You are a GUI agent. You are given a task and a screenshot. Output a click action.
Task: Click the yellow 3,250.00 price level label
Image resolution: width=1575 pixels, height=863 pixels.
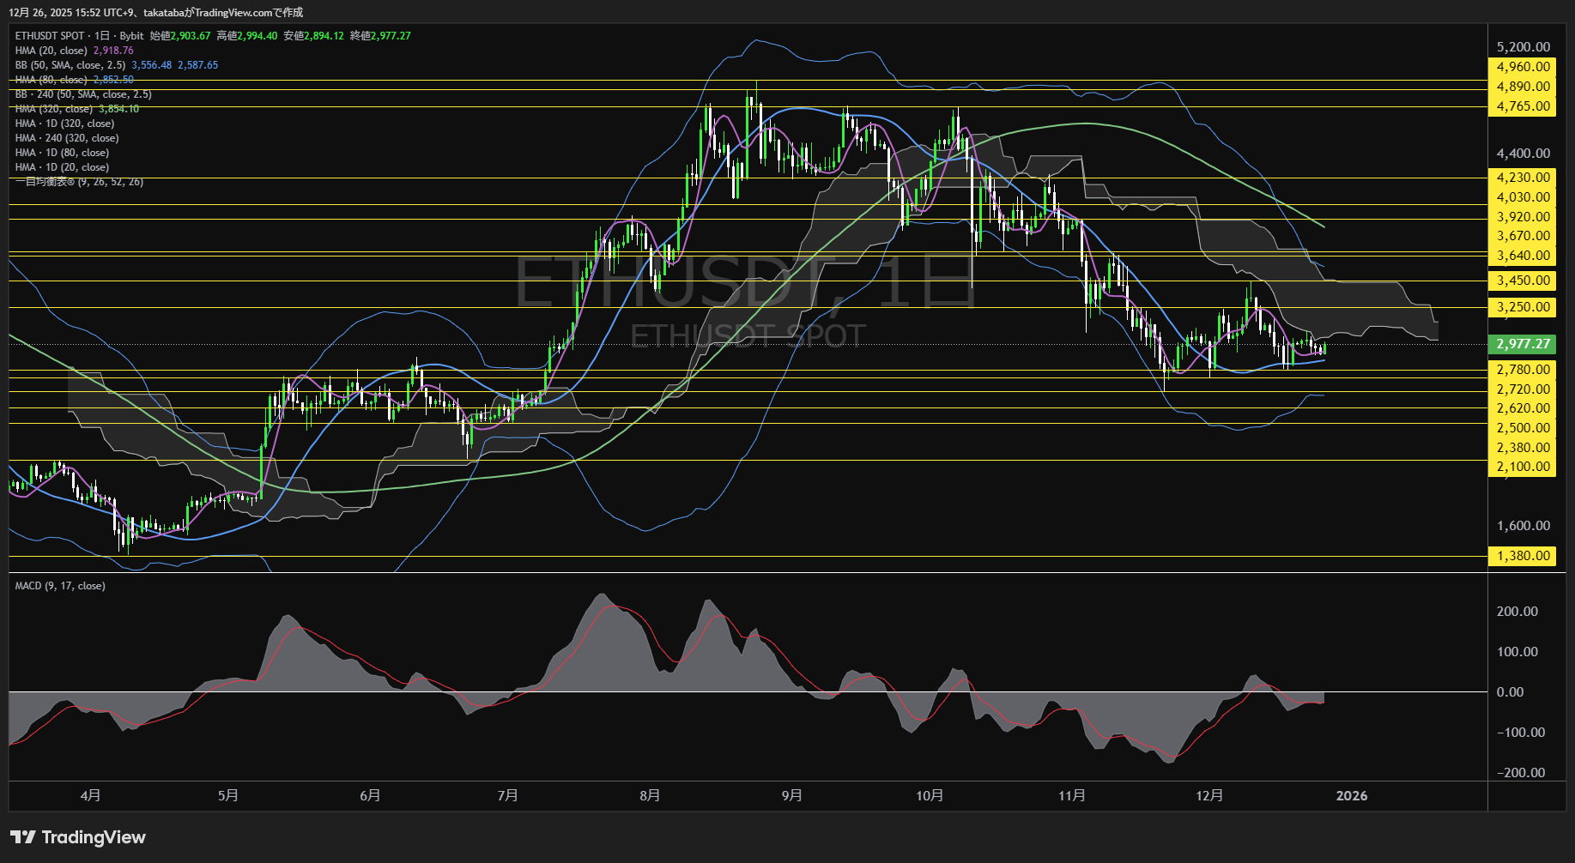1523,307
